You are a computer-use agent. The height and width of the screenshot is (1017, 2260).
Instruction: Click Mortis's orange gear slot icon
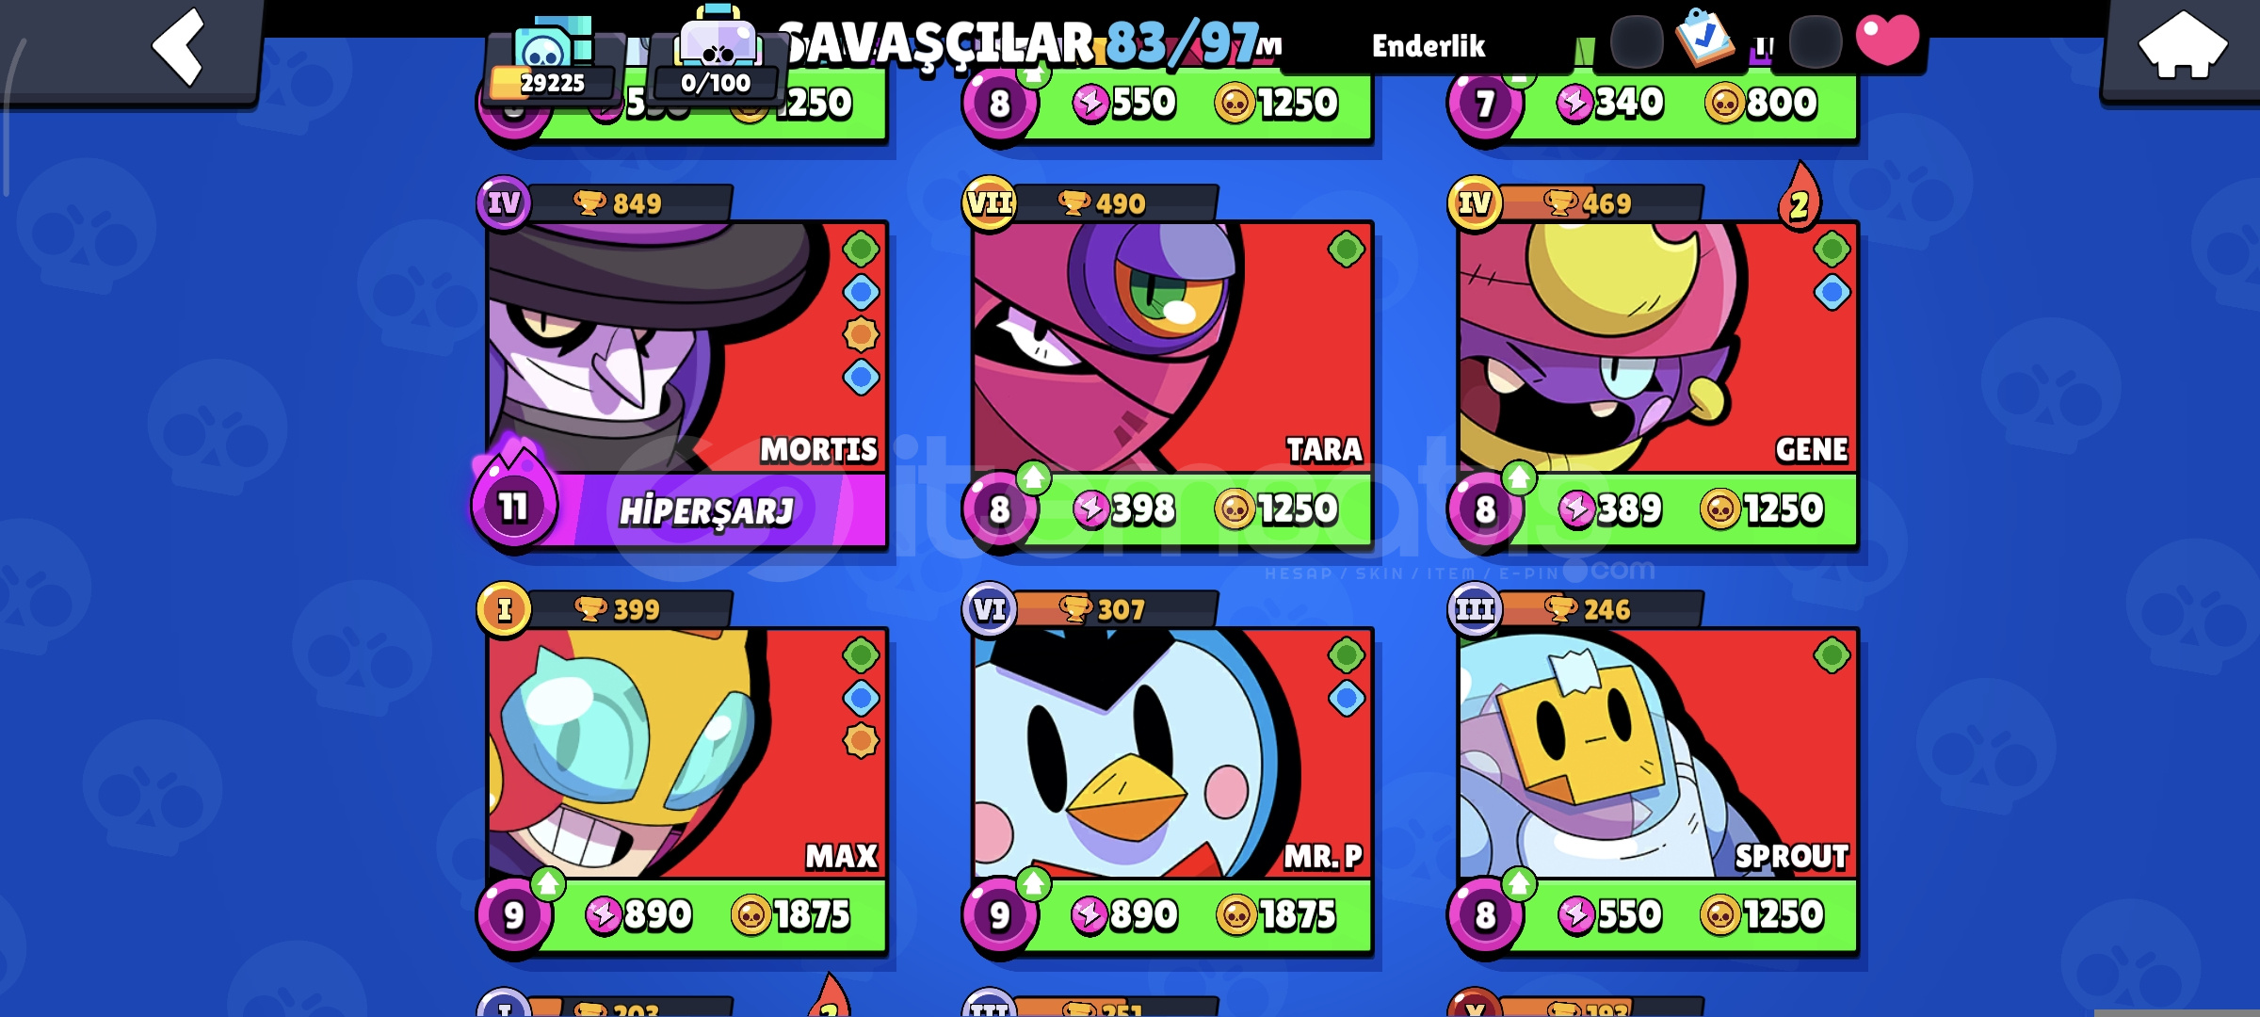[860, 334]
